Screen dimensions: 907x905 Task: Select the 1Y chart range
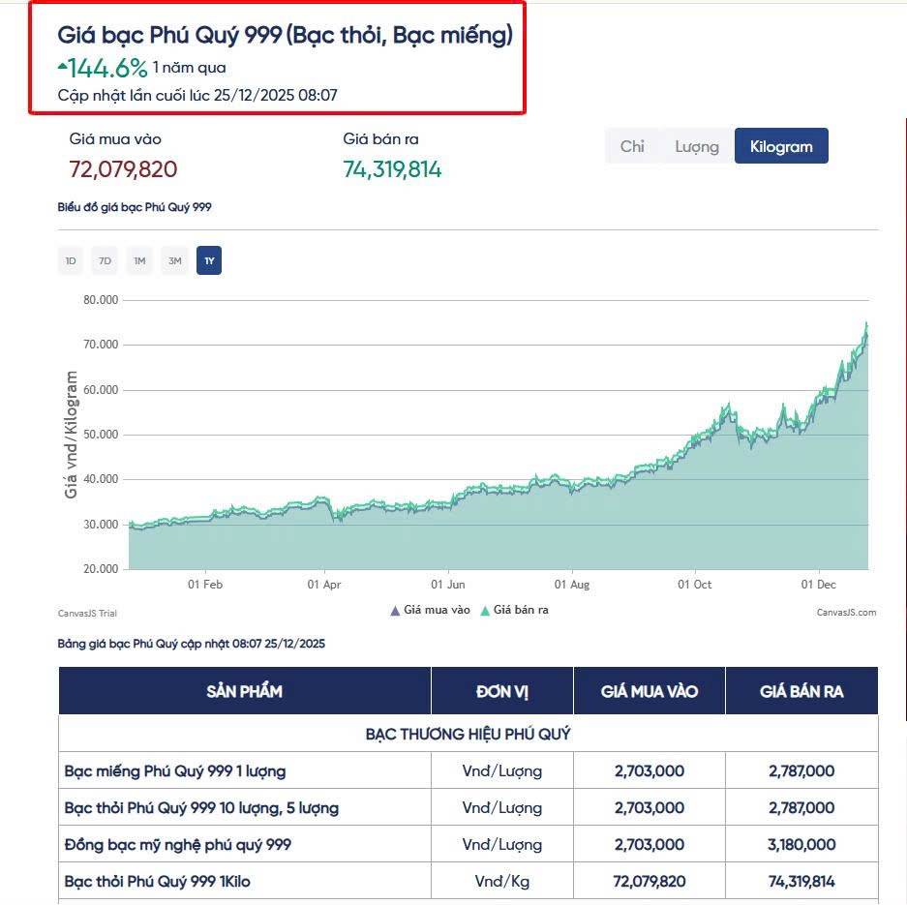209,261
